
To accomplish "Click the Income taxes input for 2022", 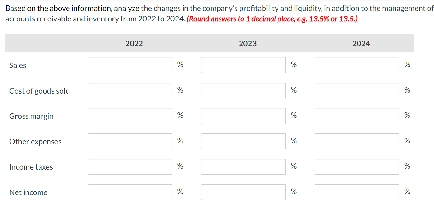I will point(129,166).
